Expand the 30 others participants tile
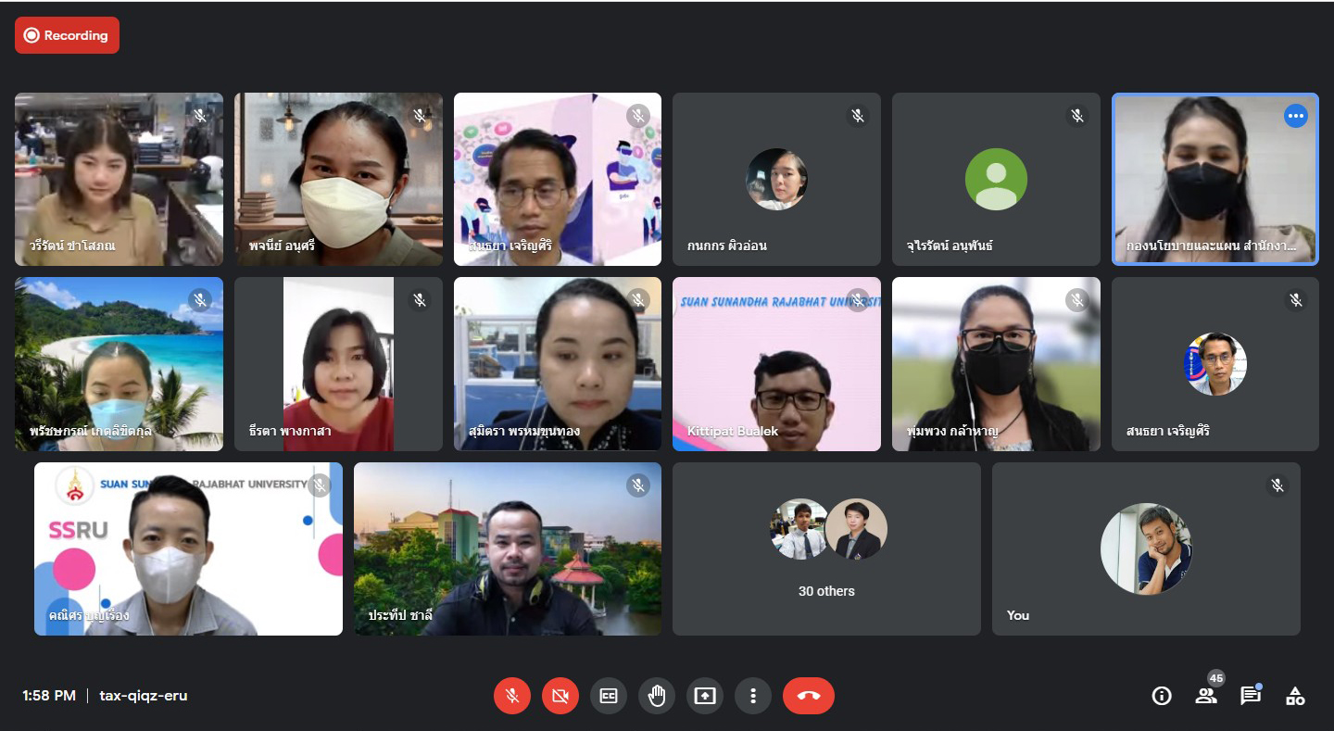Screen dimensions: 1334x731 [x=825, y=548]
